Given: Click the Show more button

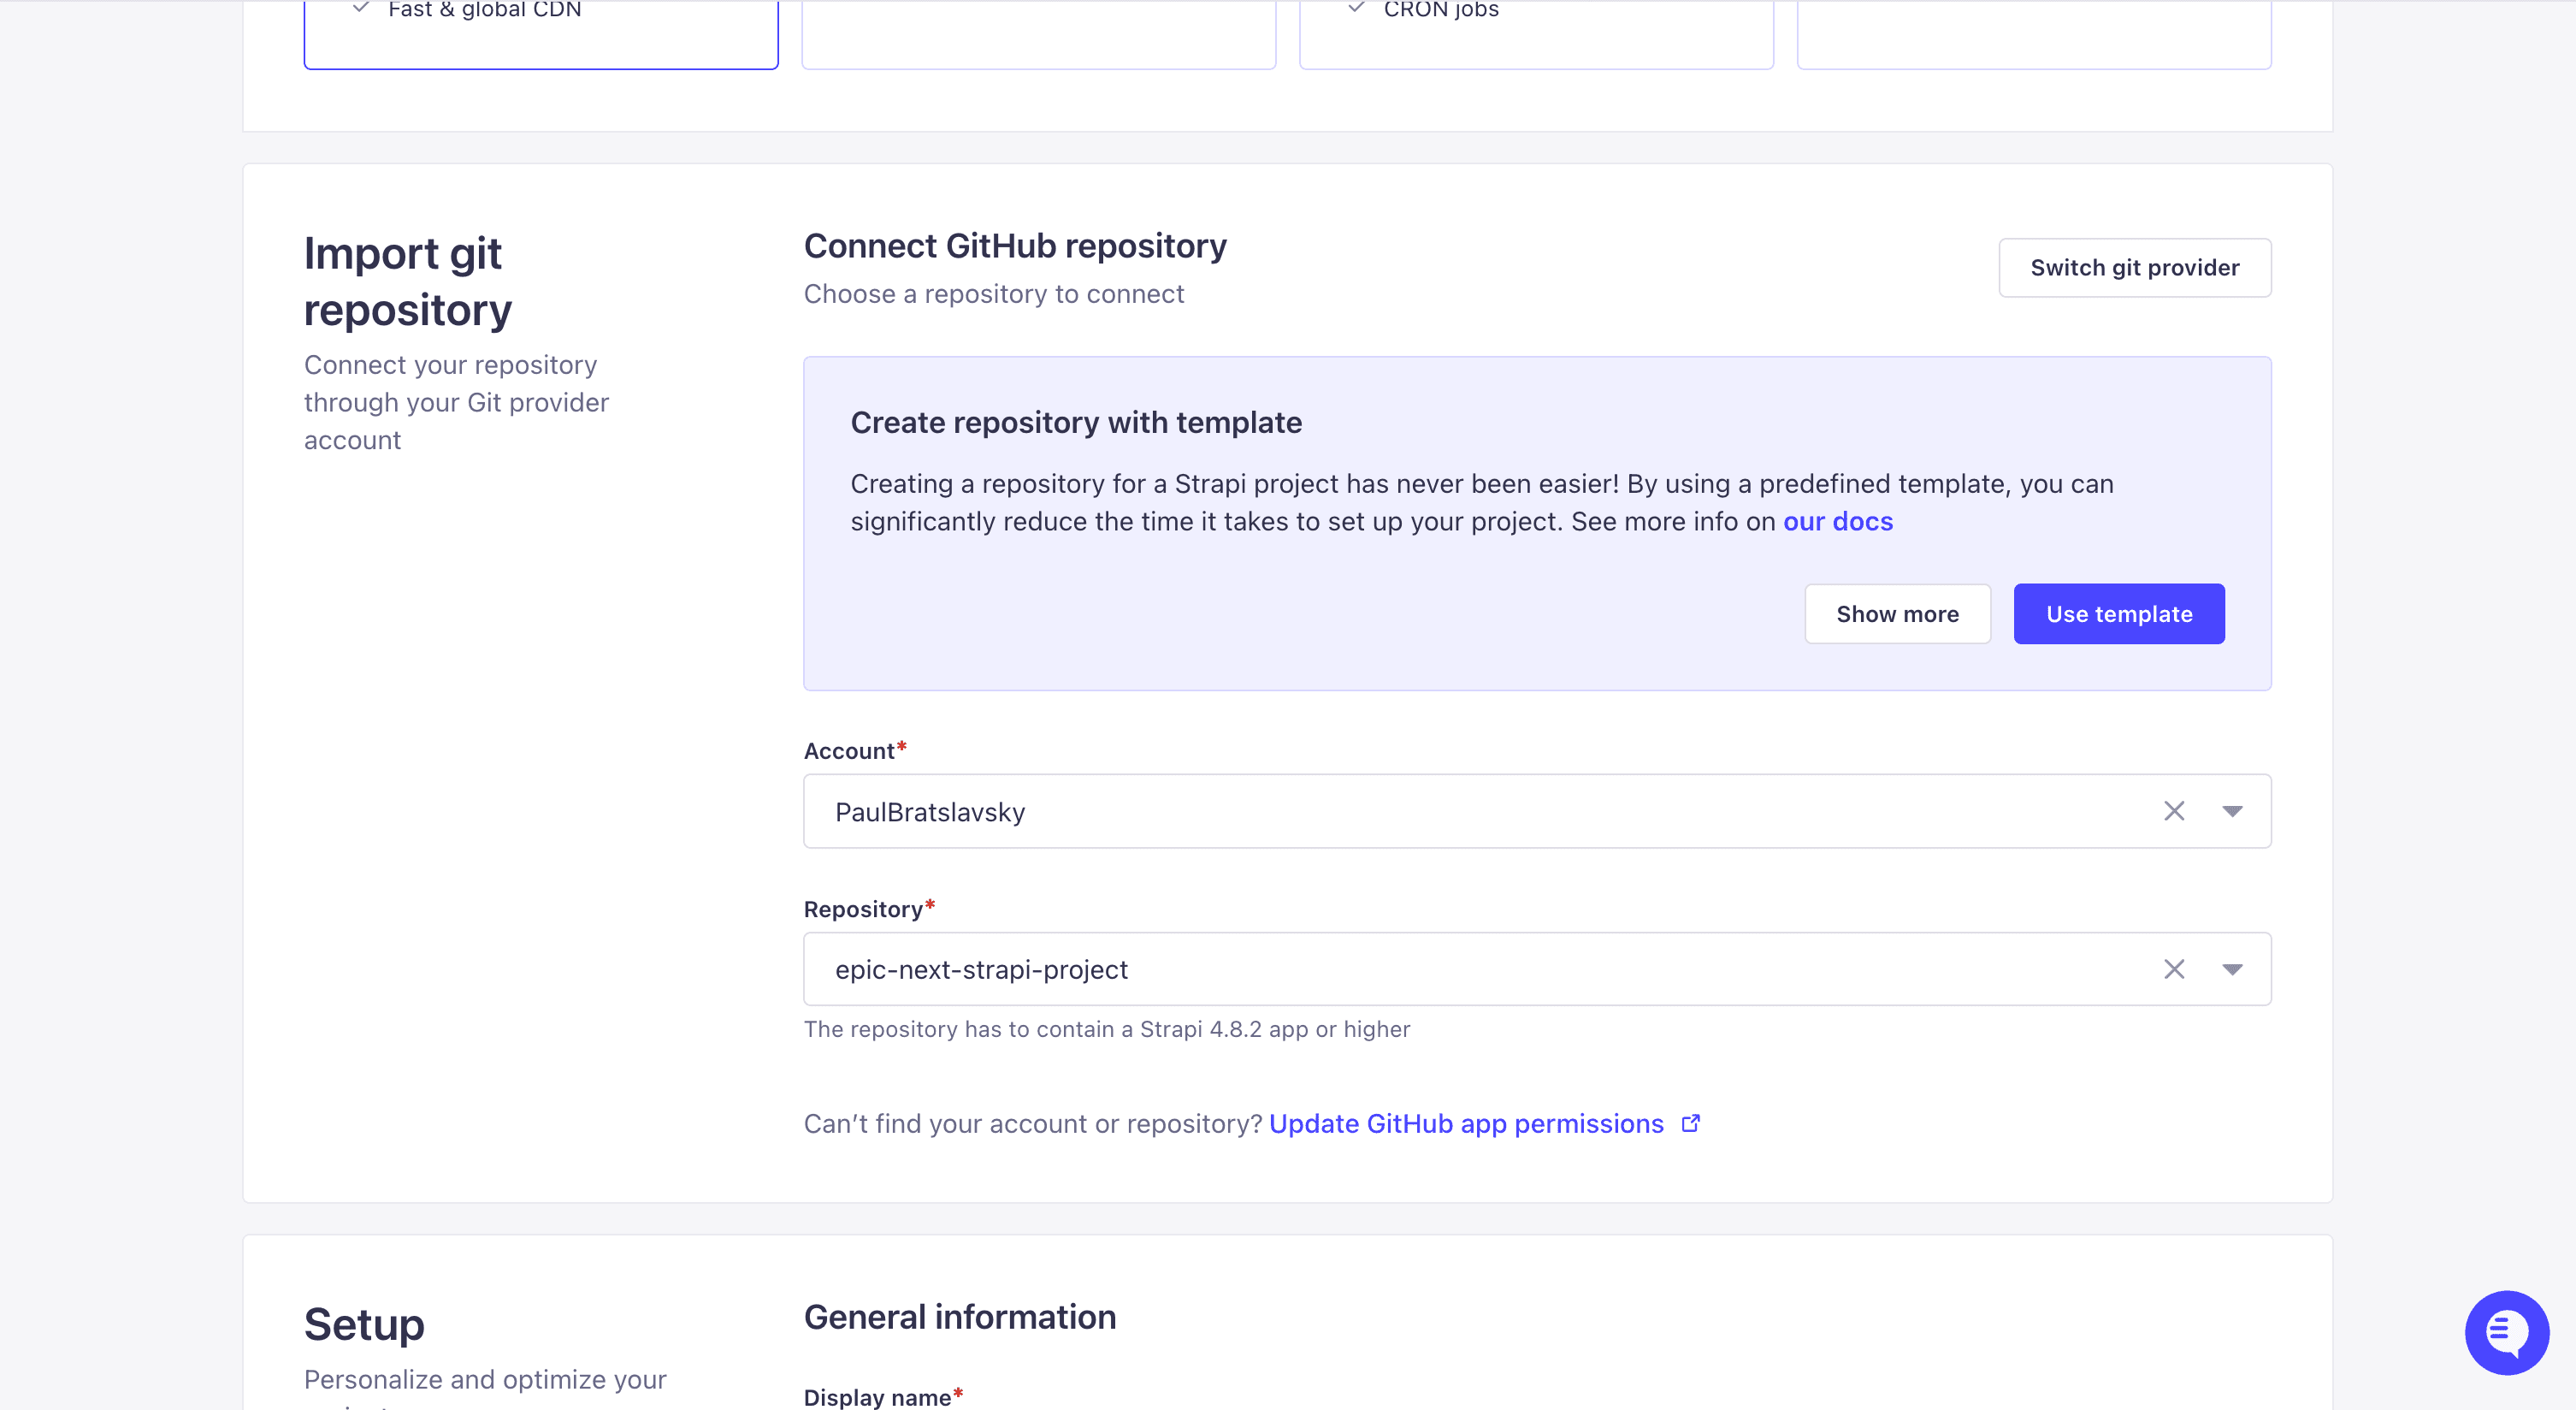Looking at the screenshot, I should tap(1897, 613).
